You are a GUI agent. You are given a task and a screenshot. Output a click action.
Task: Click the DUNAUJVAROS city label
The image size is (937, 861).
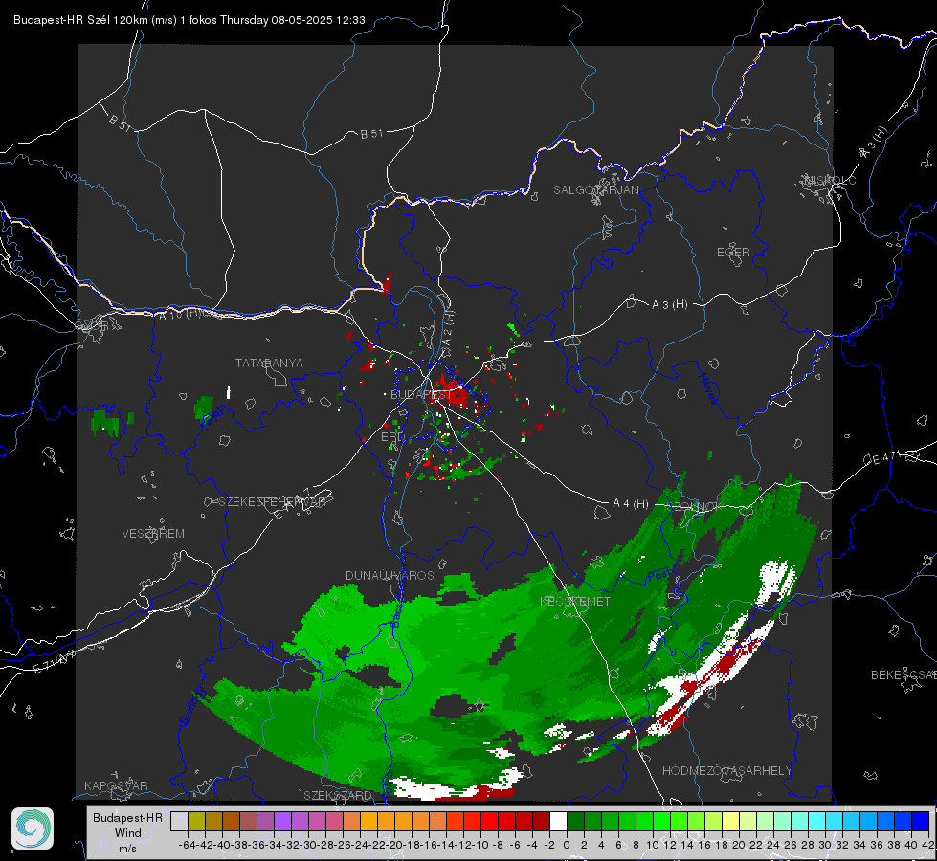pos(390,575)
